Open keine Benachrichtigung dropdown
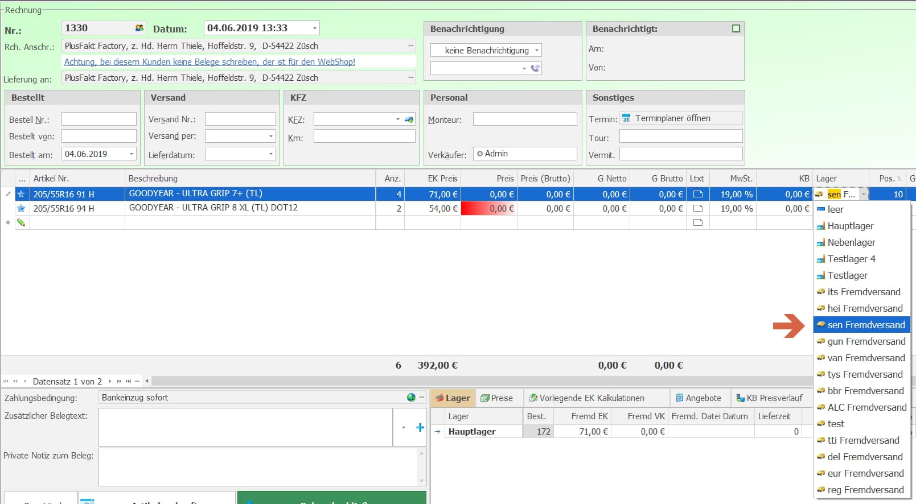Screen dimensions: 916x504 pyautogui.click(x=536, y=51)
